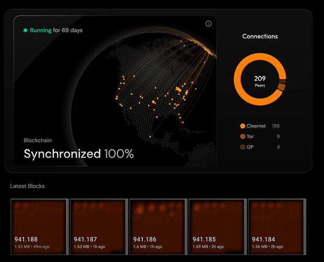Viewport: 324px width, 262px height.
Task: Open the node info icon
Action: [x=208, y=24]
